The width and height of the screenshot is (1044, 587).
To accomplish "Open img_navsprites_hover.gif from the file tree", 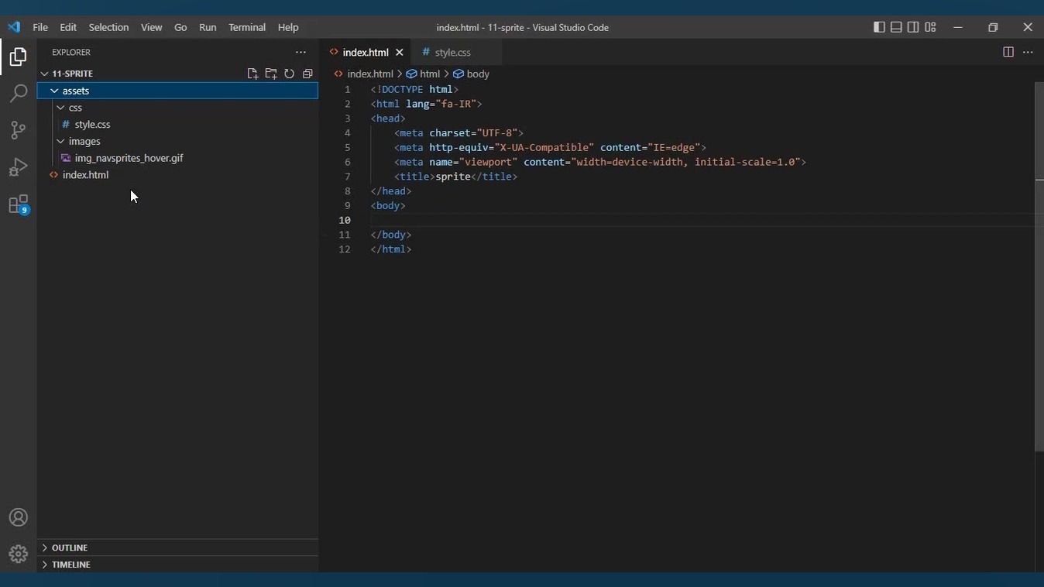I will point(129,158).
